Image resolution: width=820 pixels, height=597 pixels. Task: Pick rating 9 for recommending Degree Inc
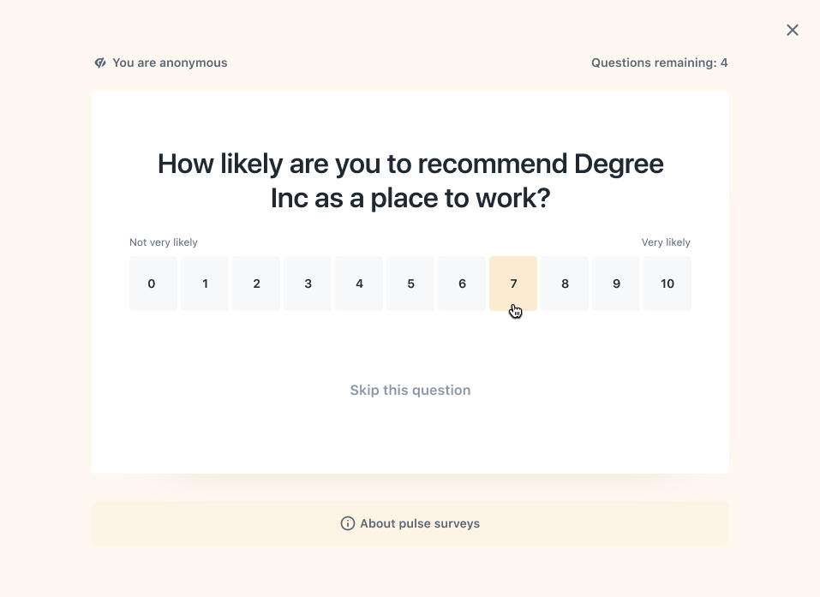tap(615, 284)
